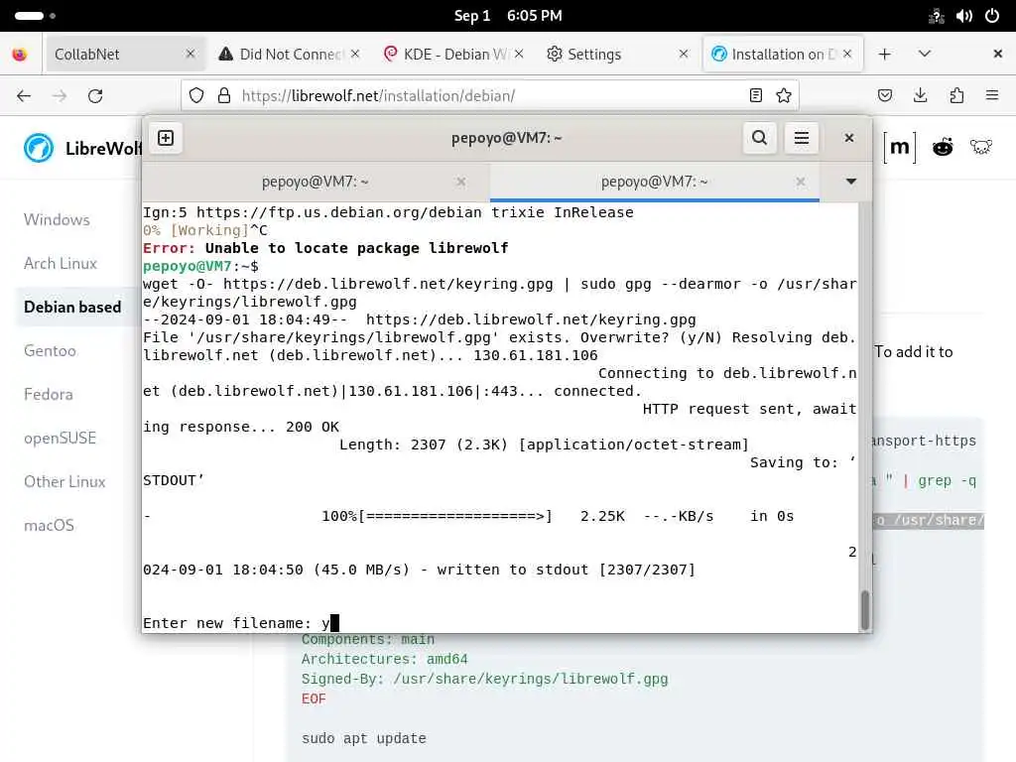Click the "sudo apt update" code line
1016x762 pixels.
(x=363, y=738)
